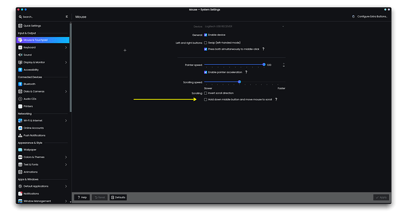Screen dimensions: 407x221
Task: Open the Text & Fonts icon
Action: [x=20, y=164]
